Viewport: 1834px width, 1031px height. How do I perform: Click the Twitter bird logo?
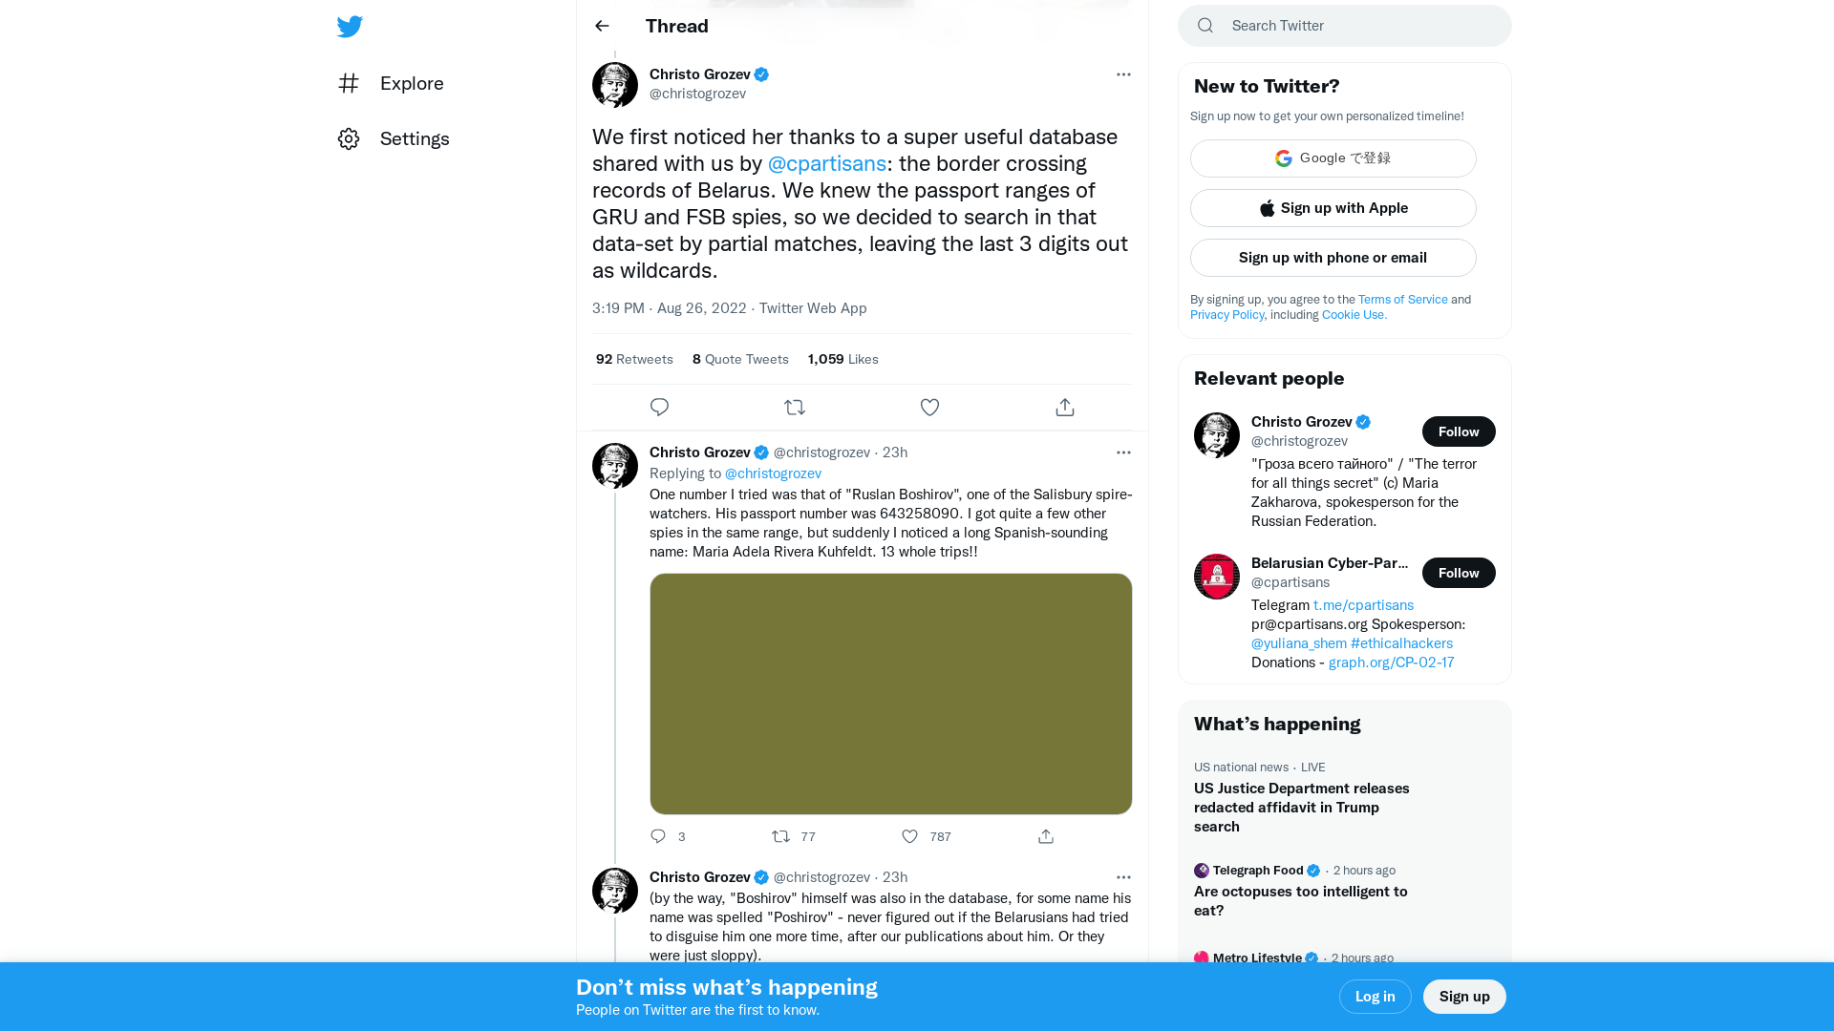pyautogui.click(x=350, y=27)
